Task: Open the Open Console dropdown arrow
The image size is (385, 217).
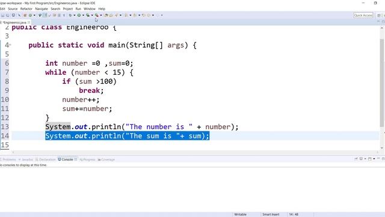Action: (374, 159)
